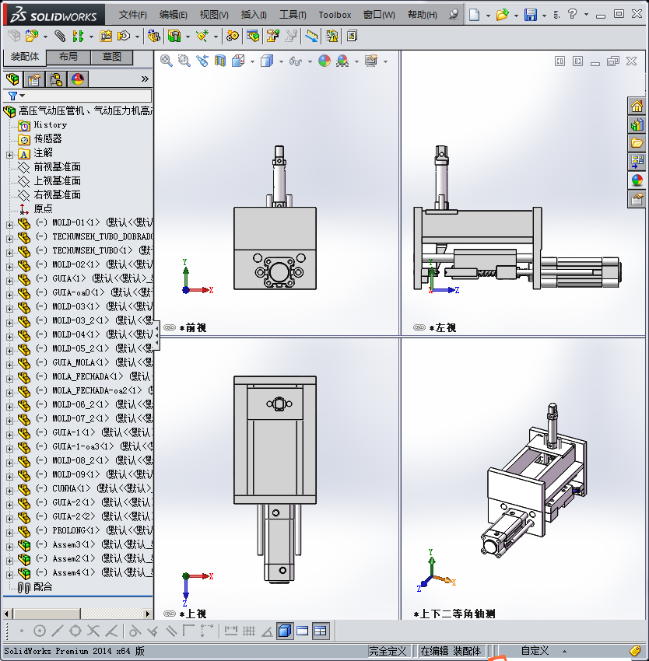This screenshot has height=661, width=649.
Task: Click the tag icon in status bar
Action: 635,651
